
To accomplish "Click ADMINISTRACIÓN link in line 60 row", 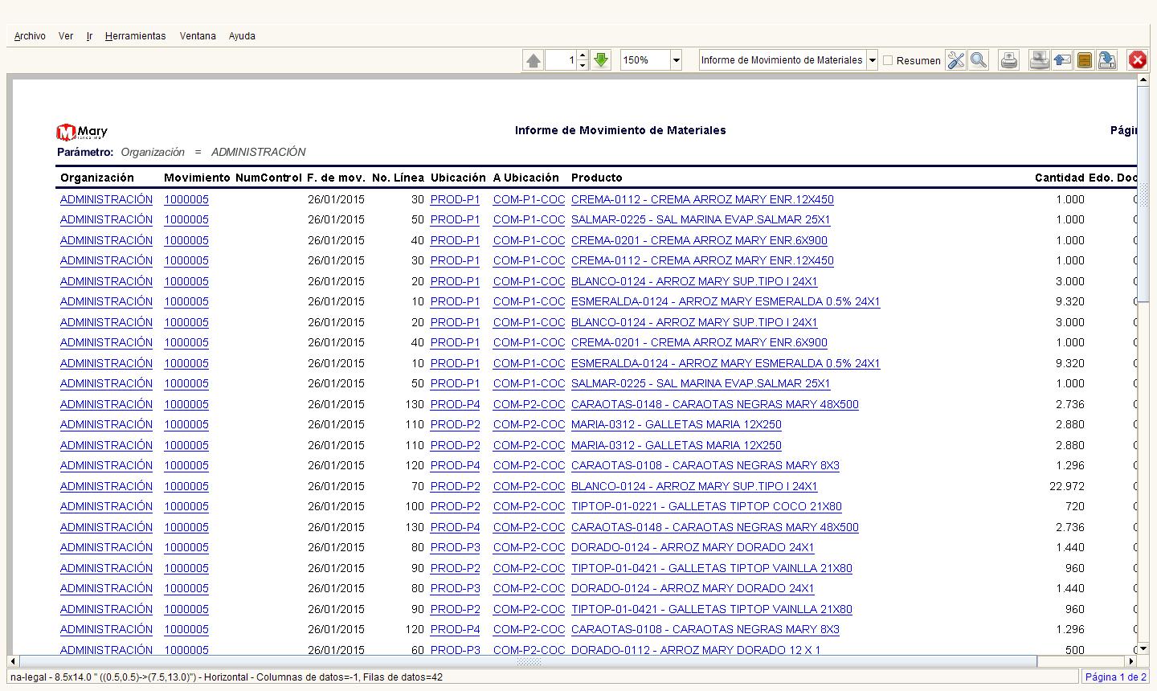I will point(106,650).
